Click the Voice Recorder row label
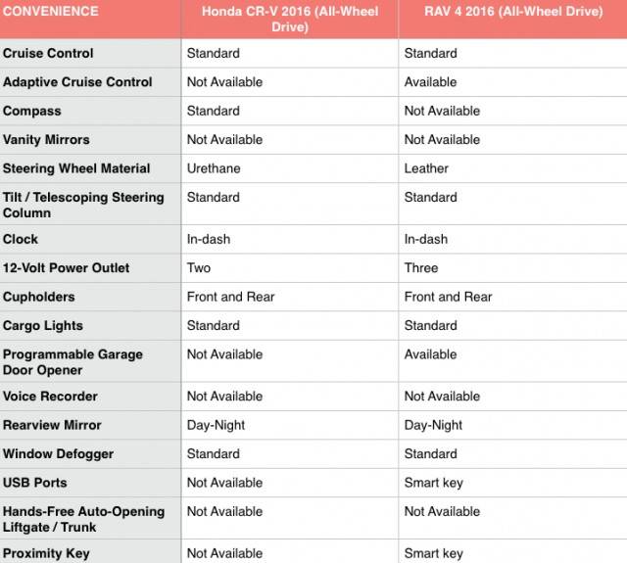627x563 pixels. (50, 396)
